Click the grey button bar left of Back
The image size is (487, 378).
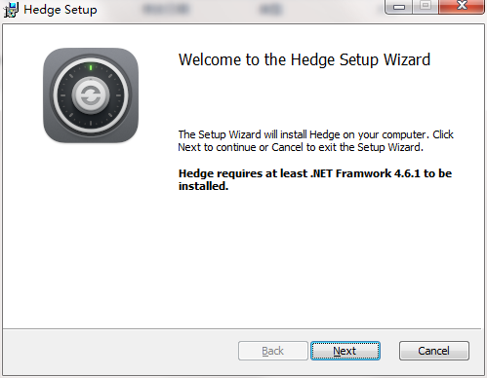pyautogui.click(x=120, y=352)
